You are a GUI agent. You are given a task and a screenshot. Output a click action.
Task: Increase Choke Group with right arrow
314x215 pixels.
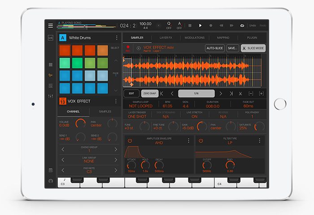(116, 150)
